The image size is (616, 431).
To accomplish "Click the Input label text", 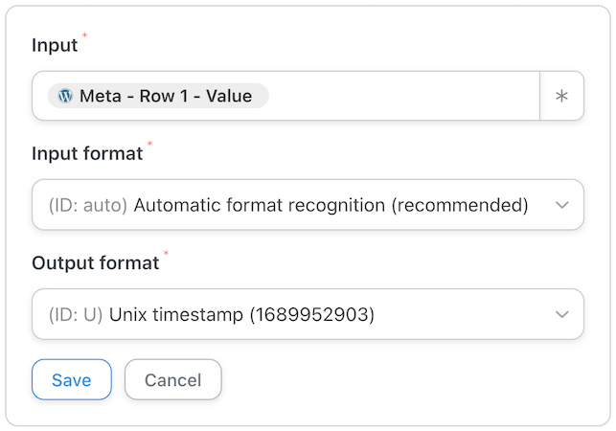I will 55,45.
